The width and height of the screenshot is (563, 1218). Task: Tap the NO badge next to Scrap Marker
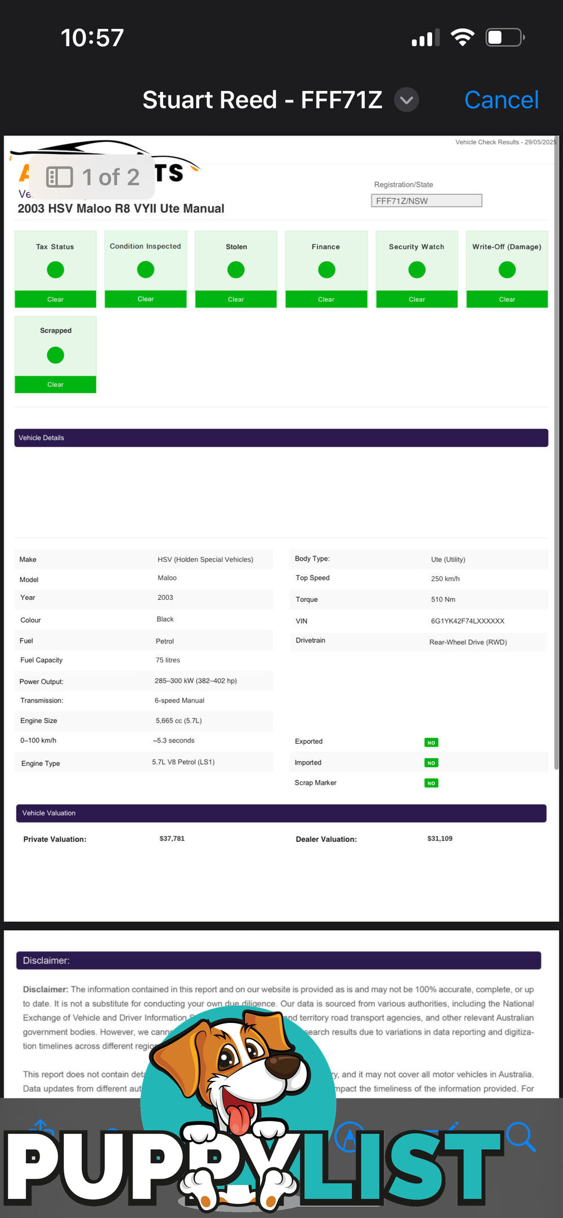[x=432, y=783]
